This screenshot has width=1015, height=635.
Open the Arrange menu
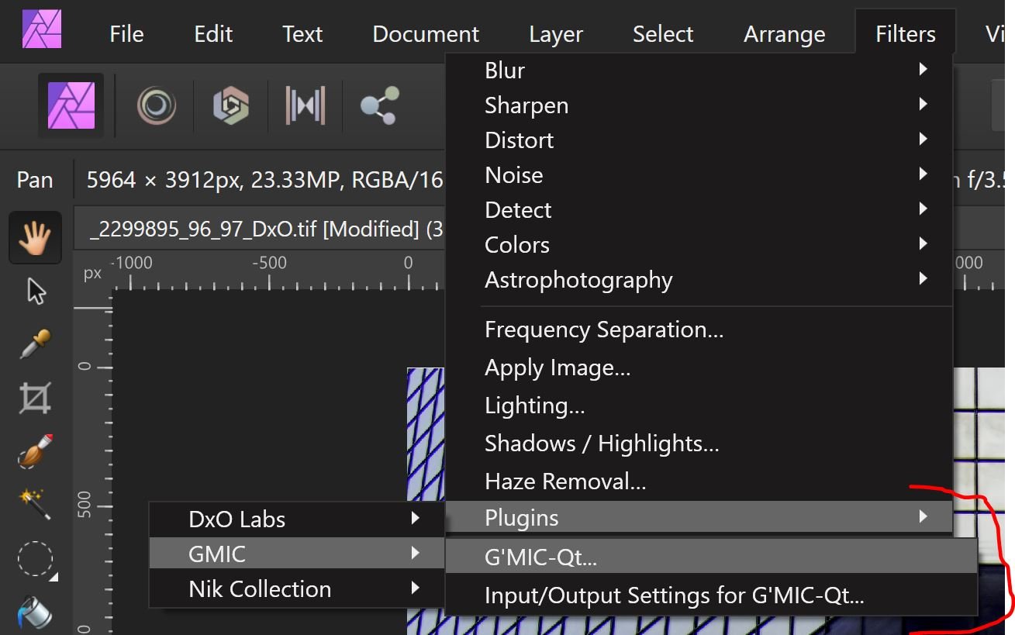point(785,33)
